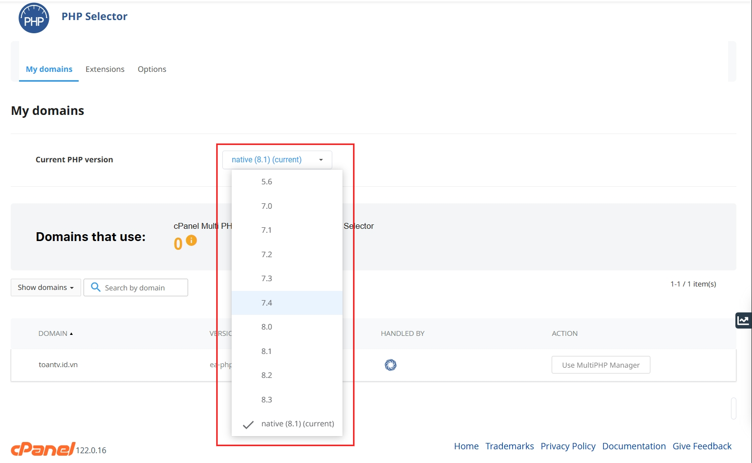Click the cPanel version 122.0.16 text
This screenshot has width=752, height=463.
pos(91,450)
